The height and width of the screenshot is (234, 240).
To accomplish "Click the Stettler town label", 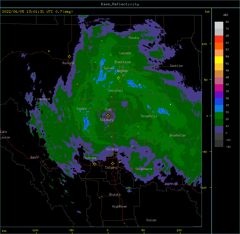I will point(176,66).
